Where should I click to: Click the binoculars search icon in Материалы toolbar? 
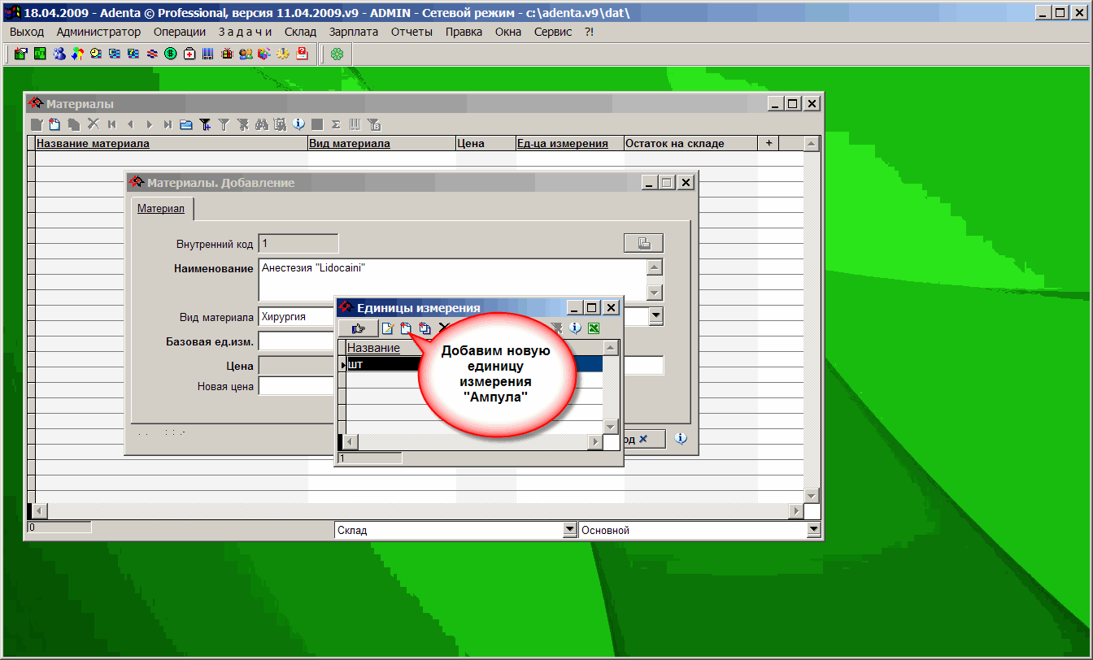(261, 124)
